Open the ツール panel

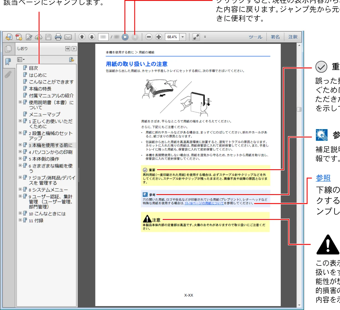[255, 37]
